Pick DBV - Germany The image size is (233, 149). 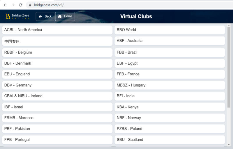tap(57, 85)
